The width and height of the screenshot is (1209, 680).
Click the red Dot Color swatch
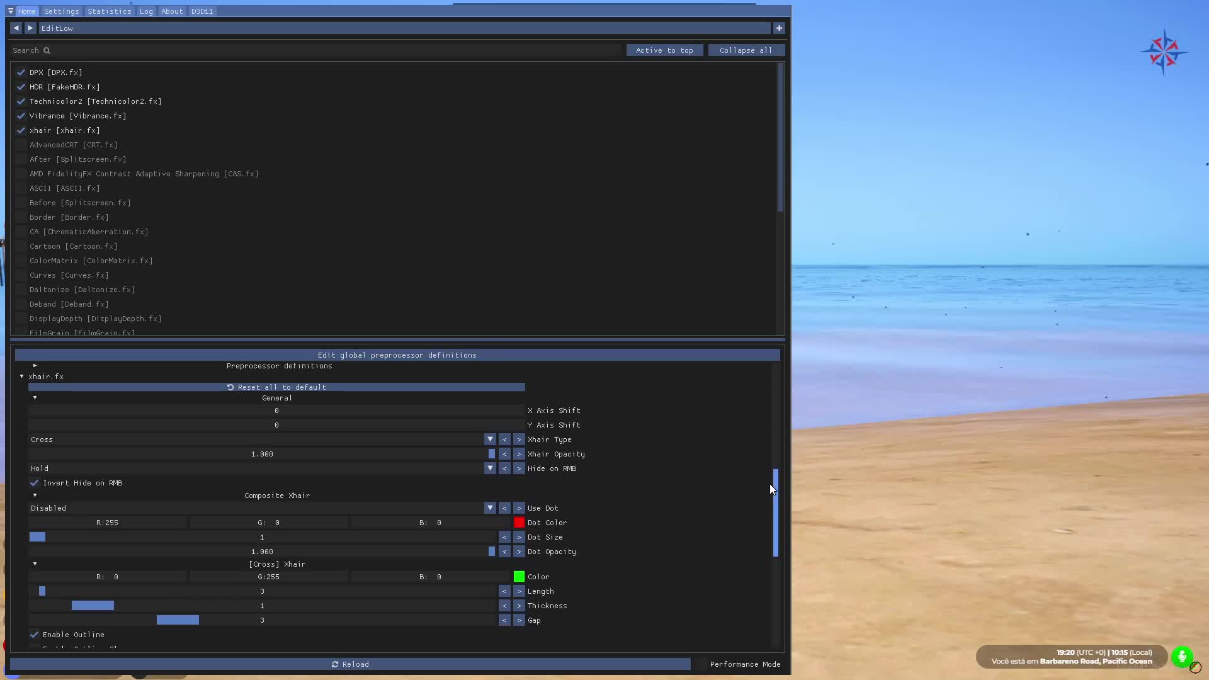pos(519,522)
